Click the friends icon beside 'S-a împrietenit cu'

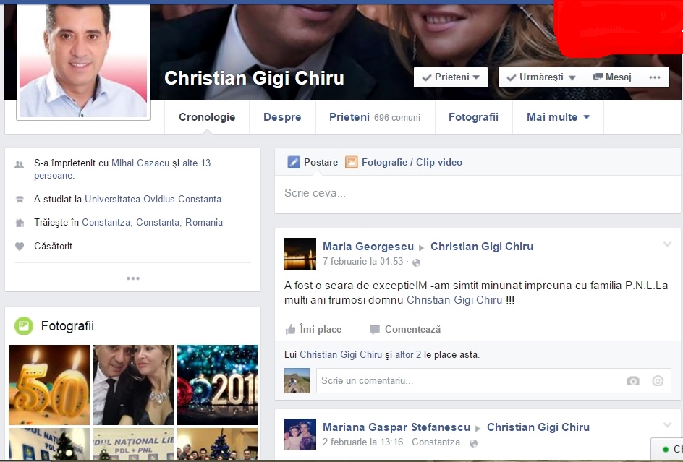[x=19, y=165]
